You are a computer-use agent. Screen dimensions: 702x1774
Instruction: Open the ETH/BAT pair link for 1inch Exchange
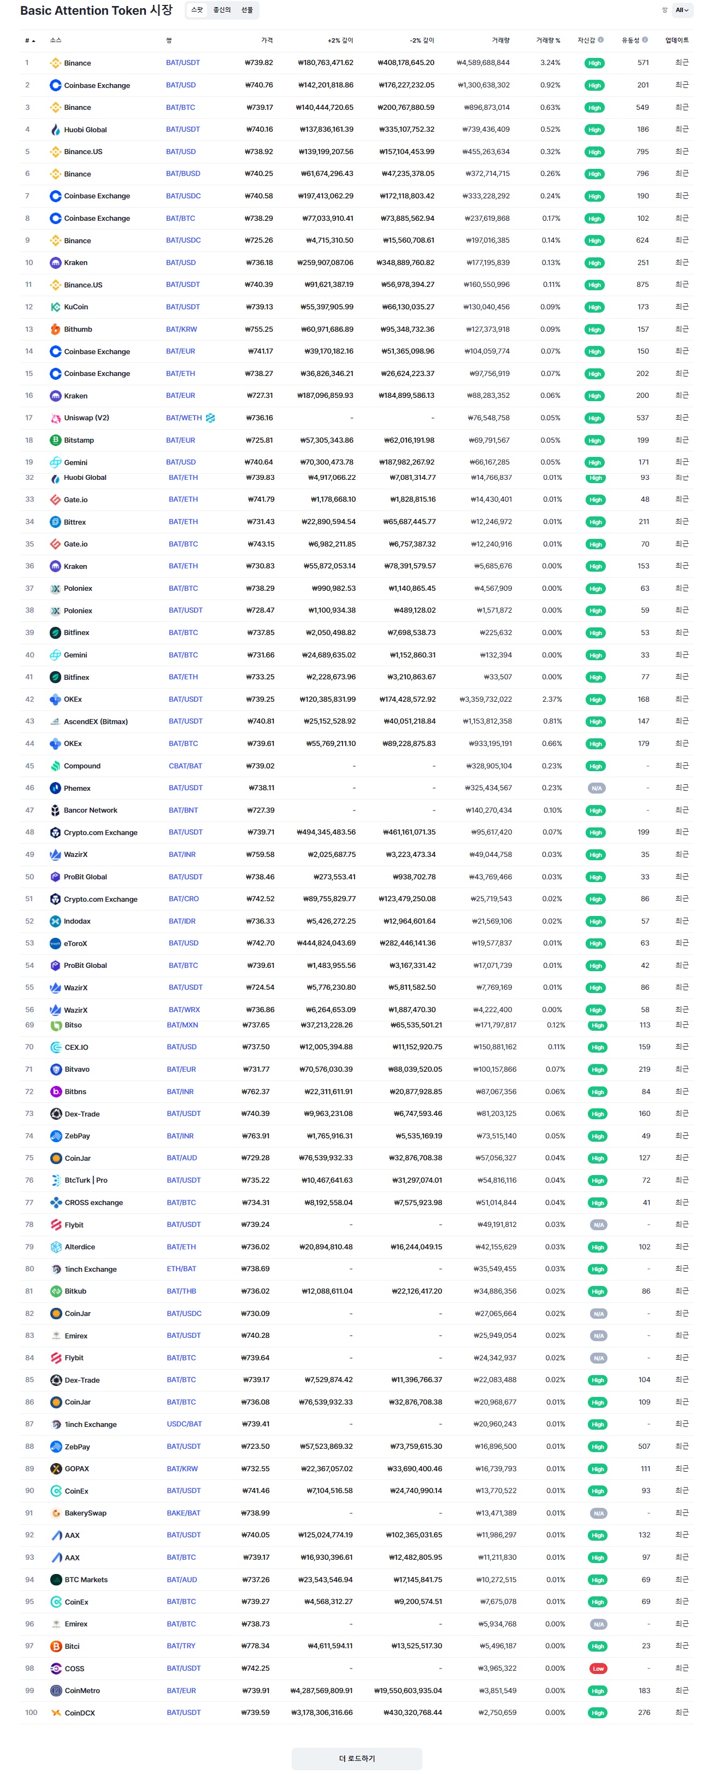(x=181, y=1268)
